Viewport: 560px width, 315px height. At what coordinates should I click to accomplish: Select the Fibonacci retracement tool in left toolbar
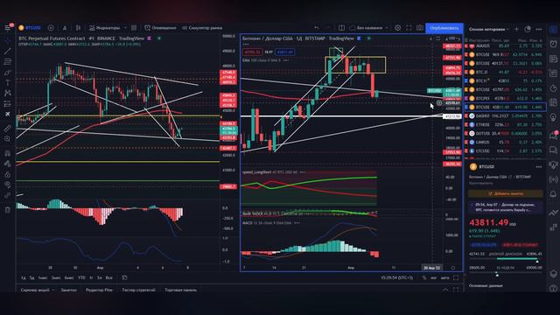(8, 62)
